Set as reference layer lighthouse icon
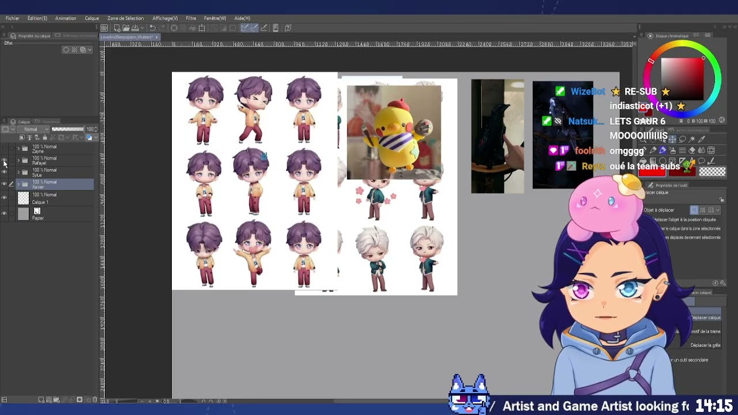Screen dimensions: 738x415 click(29, 137)
